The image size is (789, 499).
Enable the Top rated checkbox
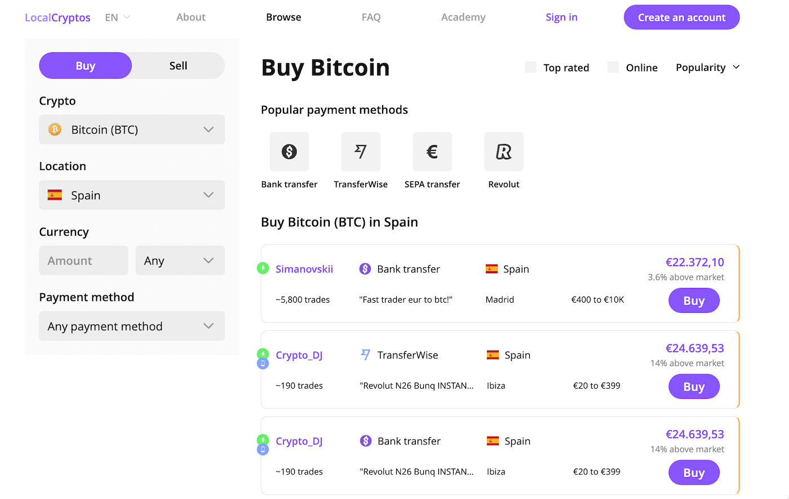coord(531,68)
